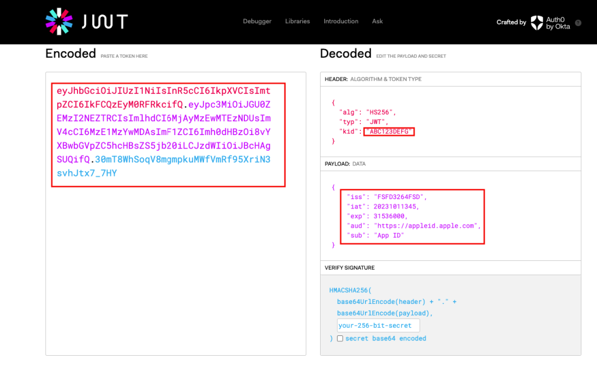This screenshot has height=368, width=597.
Task: Click the "typ": "JWT" header line
Action: pos(364,122)
